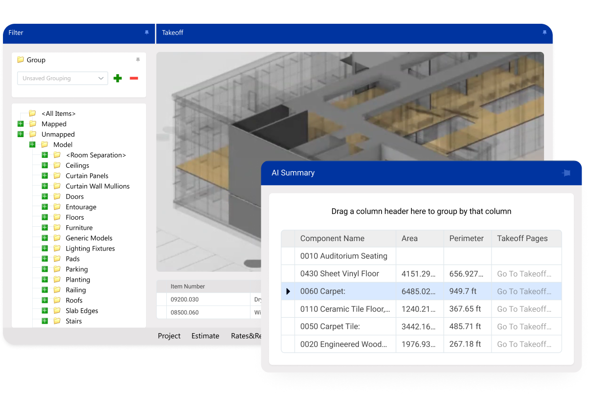Expand the Unmapped tree node

pyautogui.click(x=20, y=134)
